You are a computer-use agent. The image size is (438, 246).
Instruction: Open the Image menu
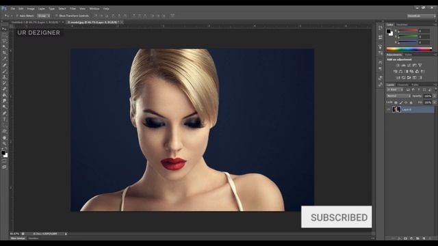(x=31, y=9)
